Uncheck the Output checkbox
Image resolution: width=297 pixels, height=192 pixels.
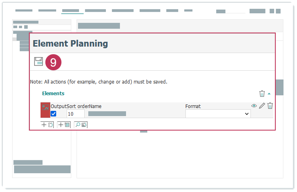tap(54, 114)
